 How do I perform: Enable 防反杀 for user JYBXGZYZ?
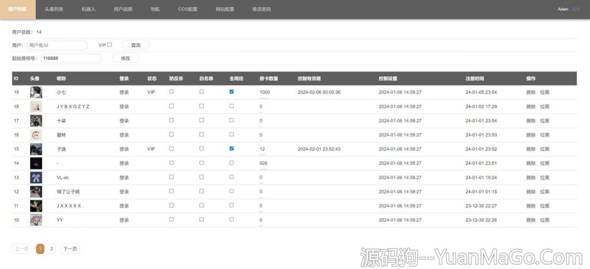tap(172, 106)
